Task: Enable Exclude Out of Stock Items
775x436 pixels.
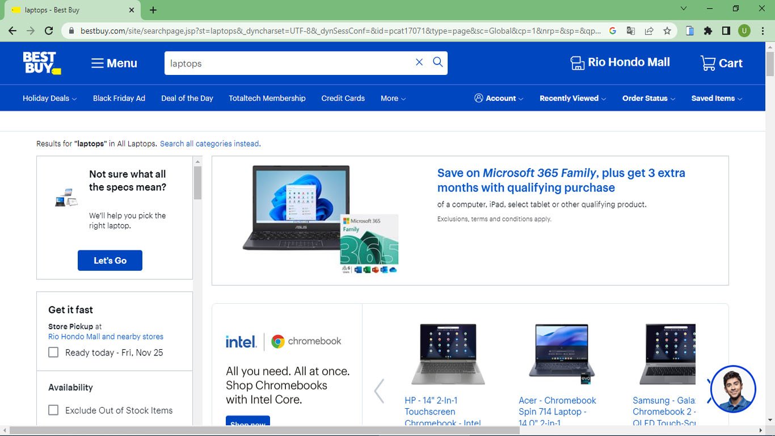Action: pos(53,410)
